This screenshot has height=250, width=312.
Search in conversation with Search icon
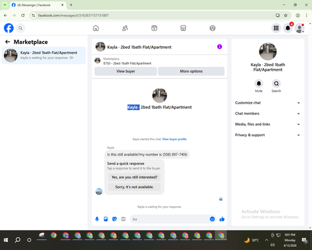276,84
